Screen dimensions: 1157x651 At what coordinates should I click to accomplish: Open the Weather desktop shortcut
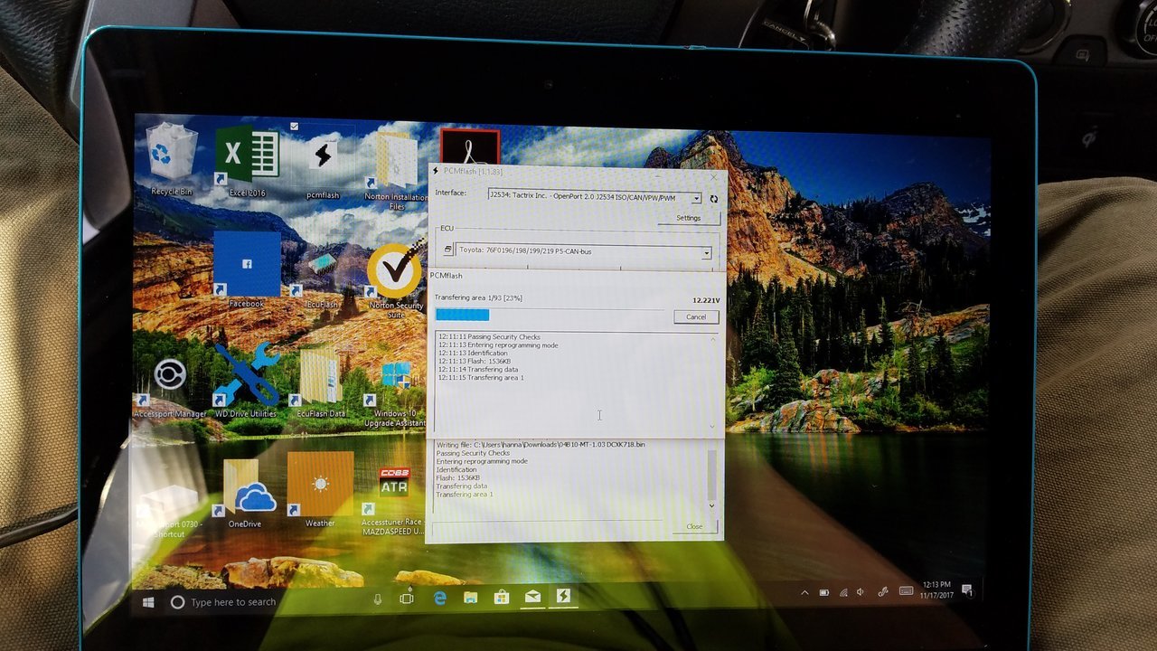click(x=320, y=489)
